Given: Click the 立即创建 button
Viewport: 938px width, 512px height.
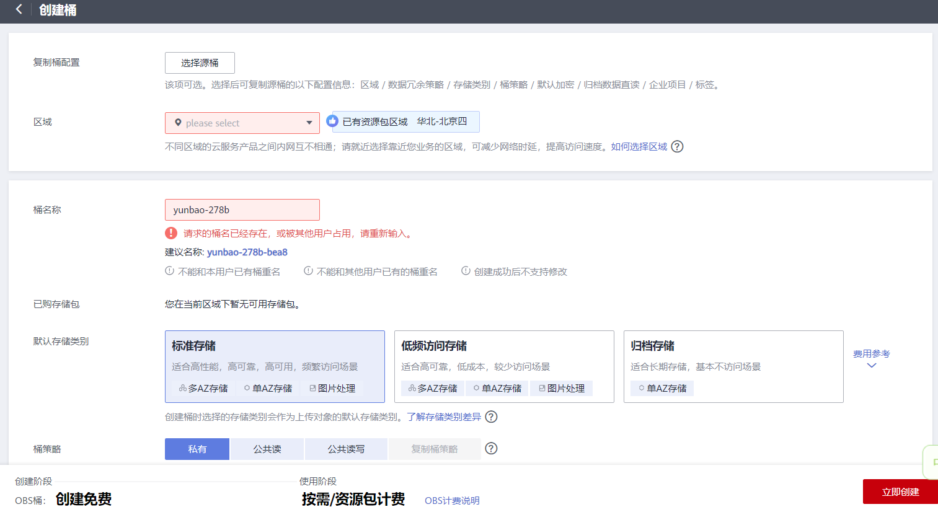Looking at the screenshot, I should coord(900,491).
